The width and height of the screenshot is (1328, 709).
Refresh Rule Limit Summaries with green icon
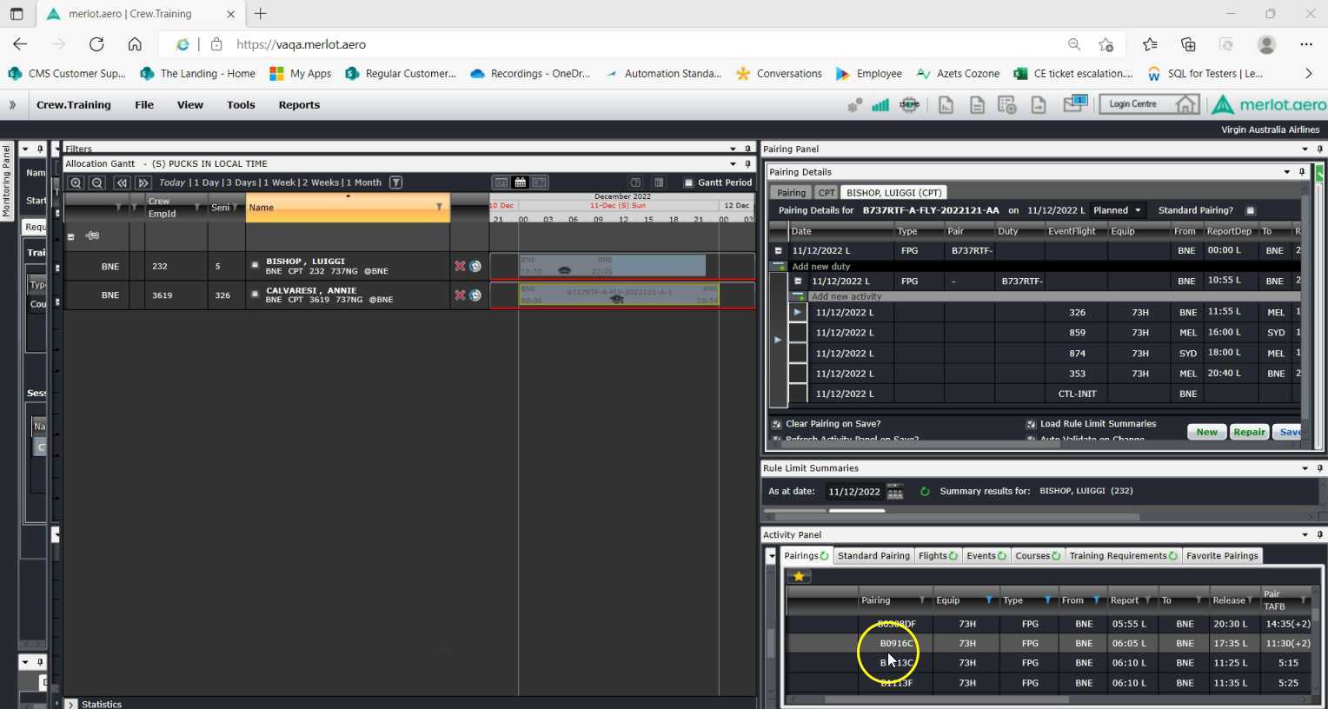[x=925, y=492]
